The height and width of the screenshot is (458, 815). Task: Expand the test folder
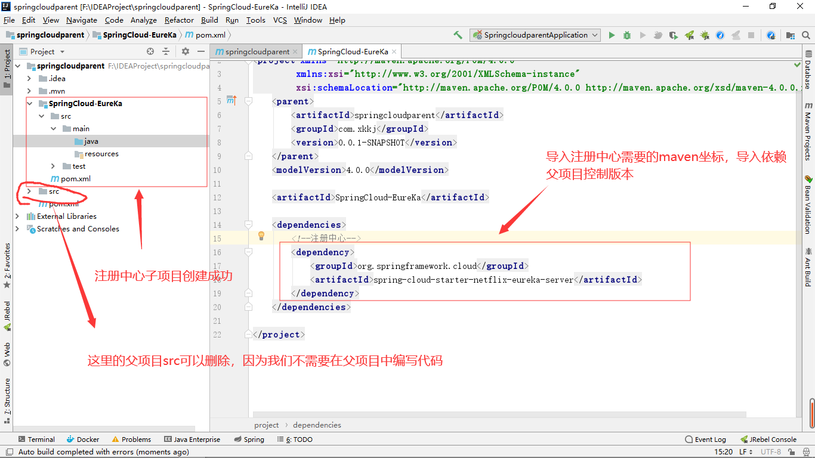[53, 166]
